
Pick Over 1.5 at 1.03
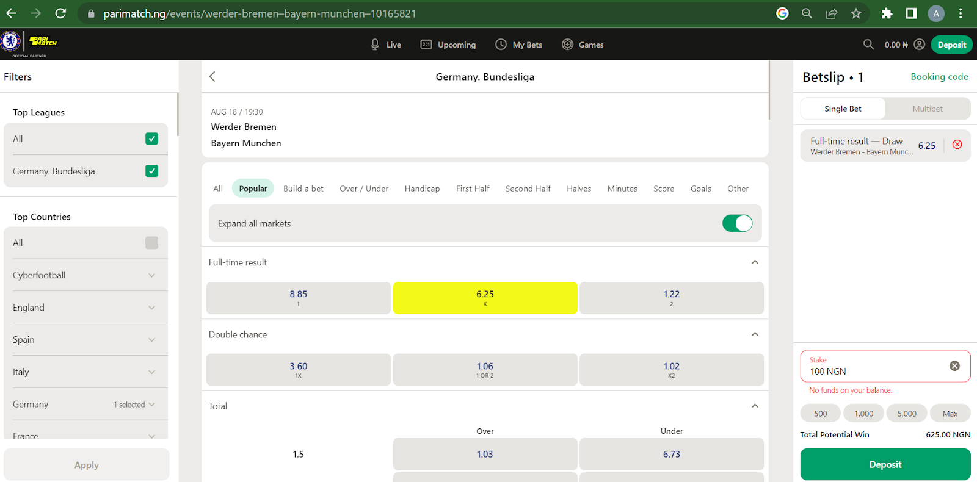(485, 454)
